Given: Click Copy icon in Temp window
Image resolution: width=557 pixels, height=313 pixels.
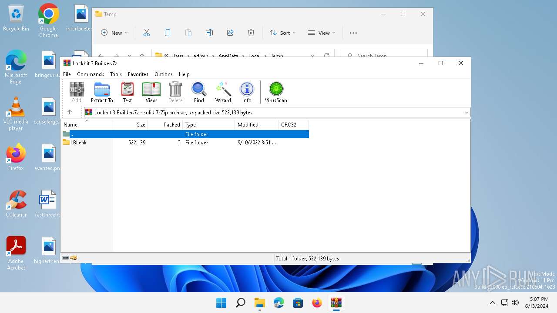Looking at the screenshot, I should [x=168, y=33].
